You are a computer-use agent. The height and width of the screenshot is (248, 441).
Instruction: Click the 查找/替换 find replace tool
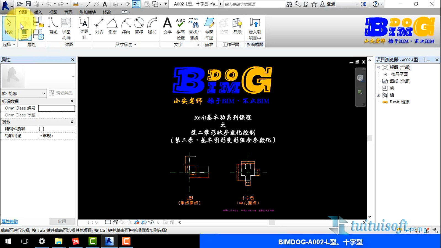(x=194, y=28)
